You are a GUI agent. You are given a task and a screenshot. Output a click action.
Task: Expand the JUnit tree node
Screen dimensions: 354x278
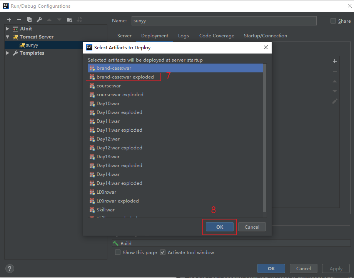(7, 29)
